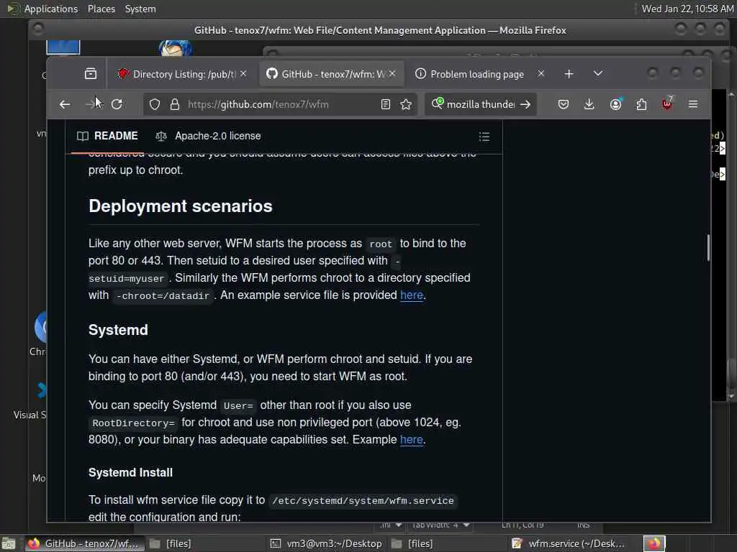Viewport: 737px width, 552px height.
Task: Open a new tab with the plus button
Action: coord(569,74)
